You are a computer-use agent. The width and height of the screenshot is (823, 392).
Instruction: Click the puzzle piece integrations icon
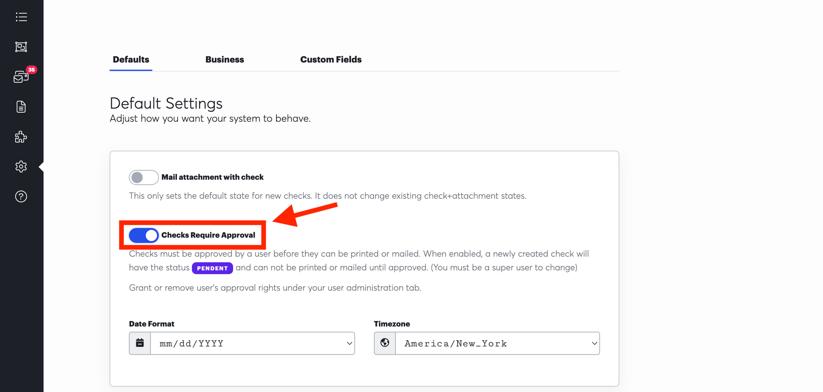click(21, 137)
